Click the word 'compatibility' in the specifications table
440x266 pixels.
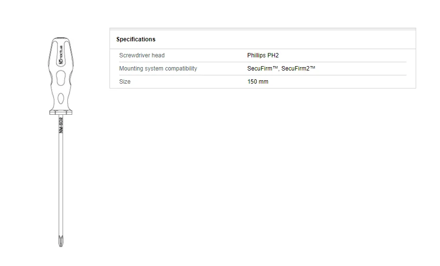pos(181,69)
